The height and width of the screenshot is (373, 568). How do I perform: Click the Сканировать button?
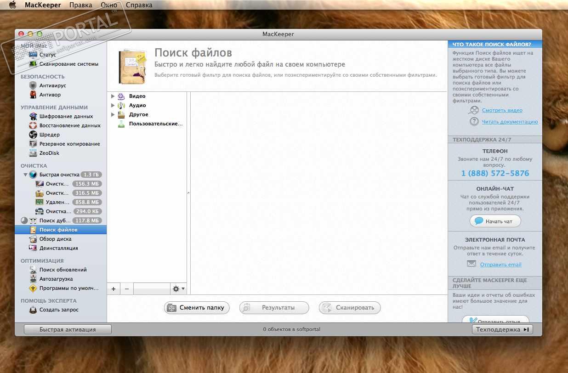click(350, 308)
